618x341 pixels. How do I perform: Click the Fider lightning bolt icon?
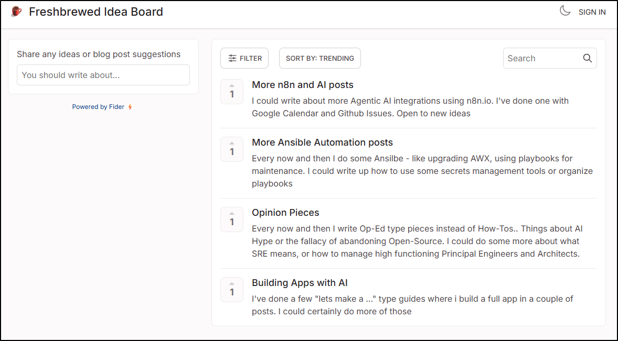click(x=130, y=107)
